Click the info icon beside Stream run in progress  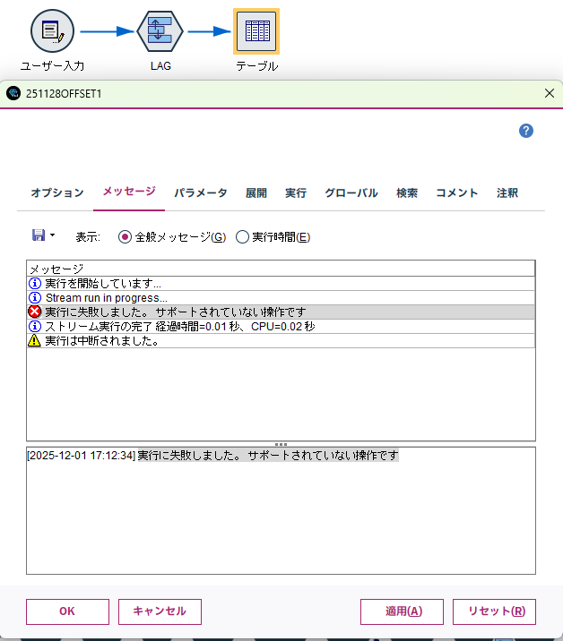point(35,297)
